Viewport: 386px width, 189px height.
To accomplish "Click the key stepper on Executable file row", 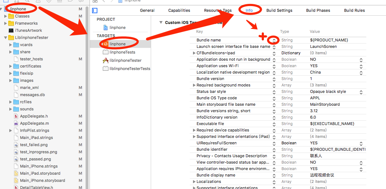I will pos(274,124).
